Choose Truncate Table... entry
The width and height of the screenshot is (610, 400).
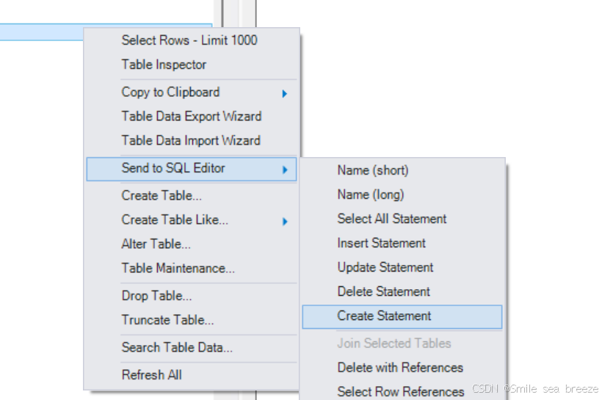pos(167,320)
